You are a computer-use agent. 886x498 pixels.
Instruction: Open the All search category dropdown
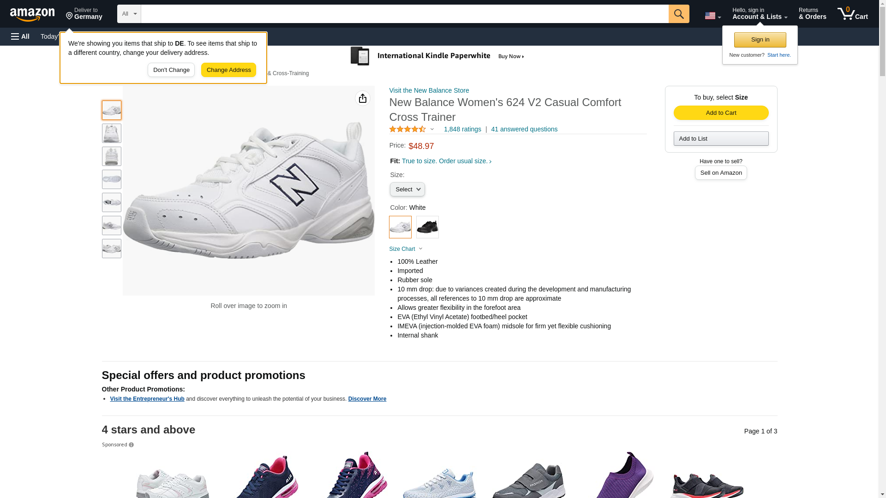tap(129, 14)
